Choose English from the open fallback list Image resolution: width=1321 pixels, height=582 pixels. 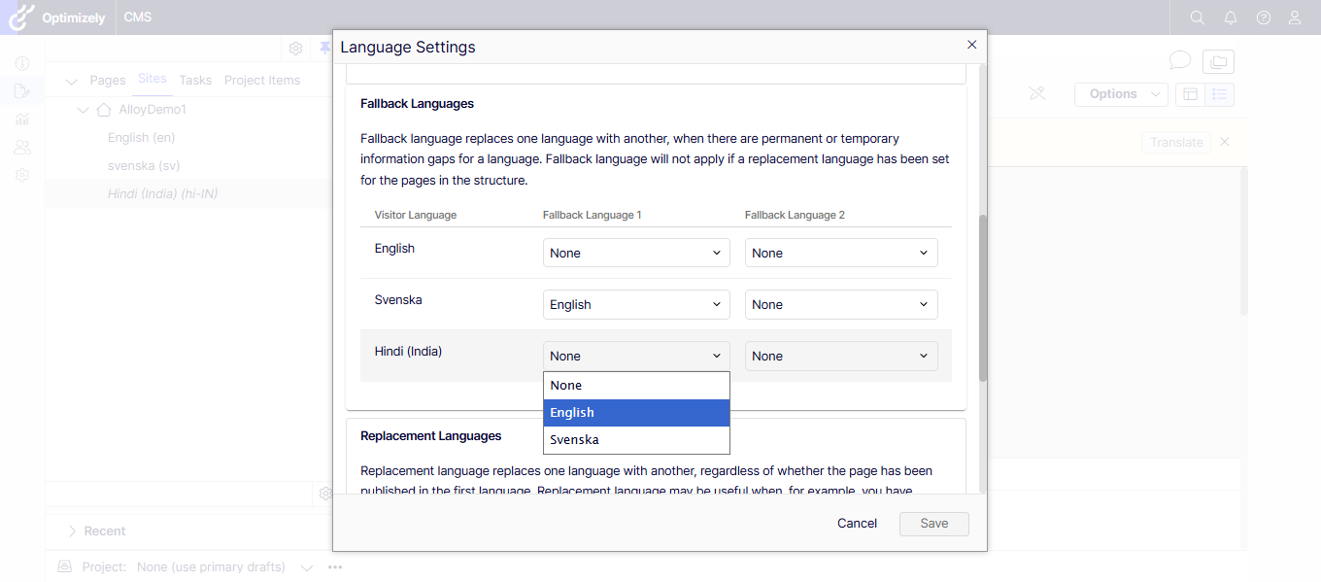click(572, 412)
